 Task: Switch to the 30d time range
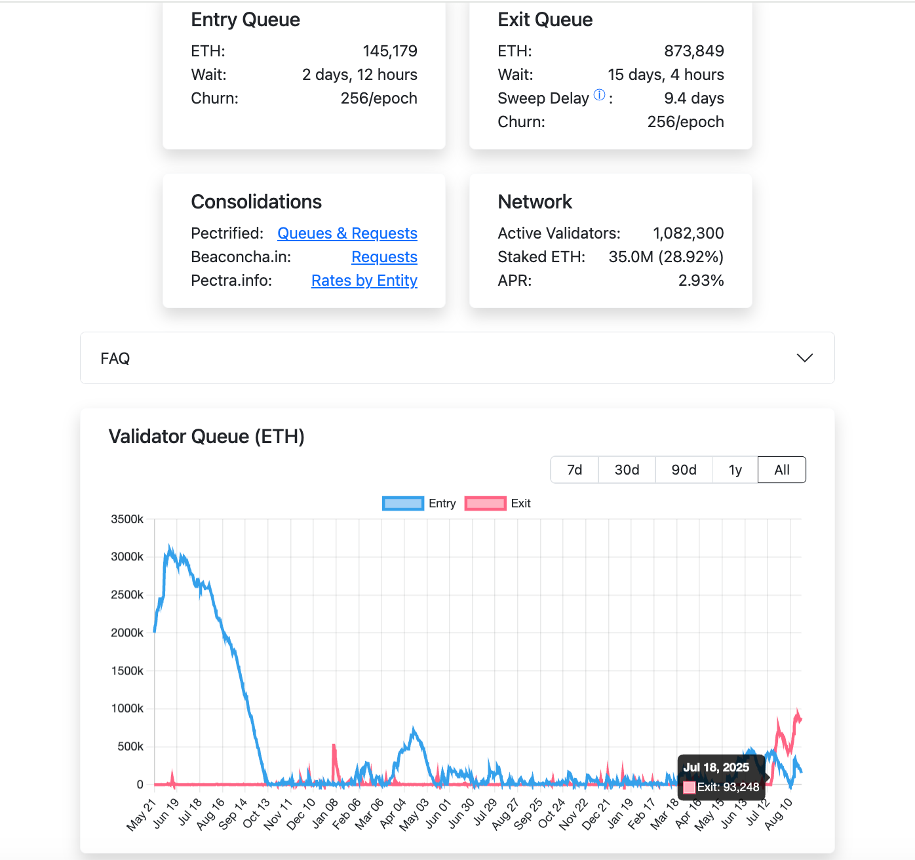point(626,469)
